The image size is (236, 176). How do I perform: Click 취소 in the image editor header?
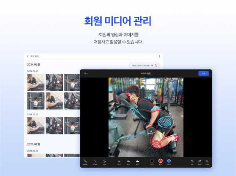pos(86,73)
